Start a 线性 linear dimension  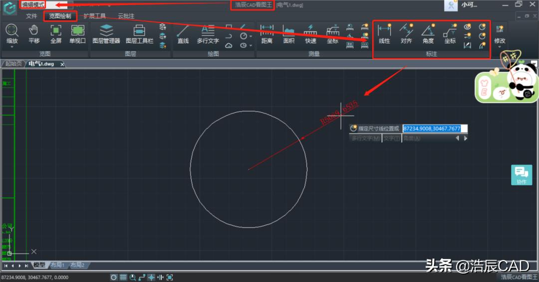[x=384, y=33]
